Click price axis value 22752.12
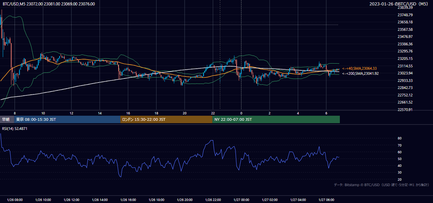This screenshot has height=203, width=433. pyautogui.click(x=405, y=95)
